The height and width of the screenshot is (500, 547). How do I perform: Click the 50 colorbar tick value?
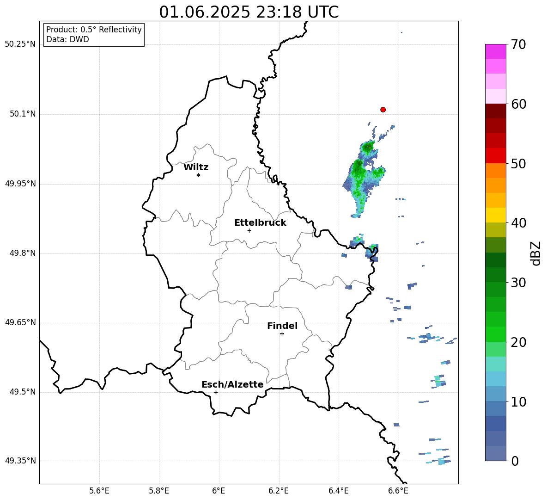[x=518, y=164]
